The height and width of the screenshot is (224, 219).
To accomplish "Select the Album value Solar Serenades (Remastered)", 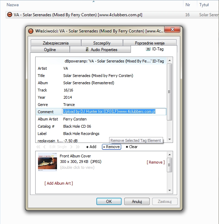I will (89, 83).
